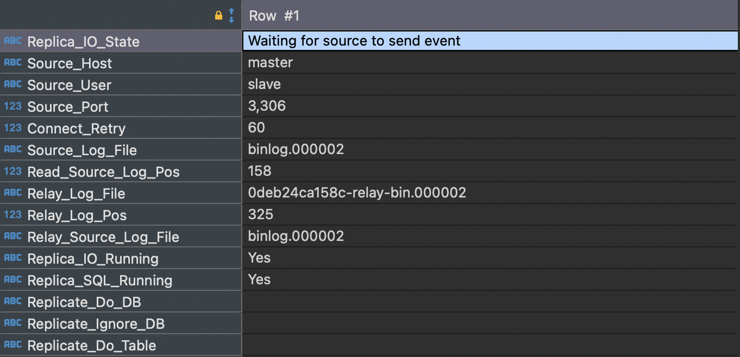Image resolution: width=740 pixels, height=357 pixels.
Task: Select the Source_User row label
Action: (x=70, y=85)
